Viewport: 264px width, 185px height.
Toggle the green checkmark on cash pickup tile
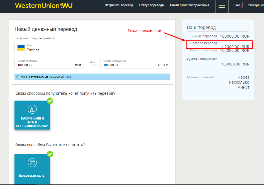tap(50, 101)
